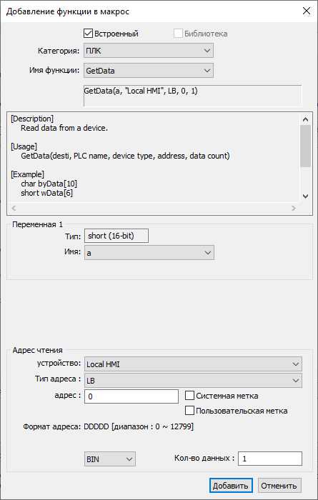This screenshot has width=318, height=500.
Task: Open the Имя функции dropdown showing GetData
Action: 149,71
